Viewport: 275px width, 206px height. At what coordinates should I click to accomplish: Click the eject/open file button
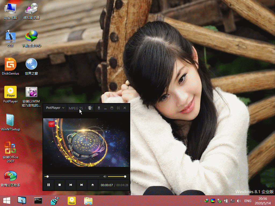click(x=93, y=185)
